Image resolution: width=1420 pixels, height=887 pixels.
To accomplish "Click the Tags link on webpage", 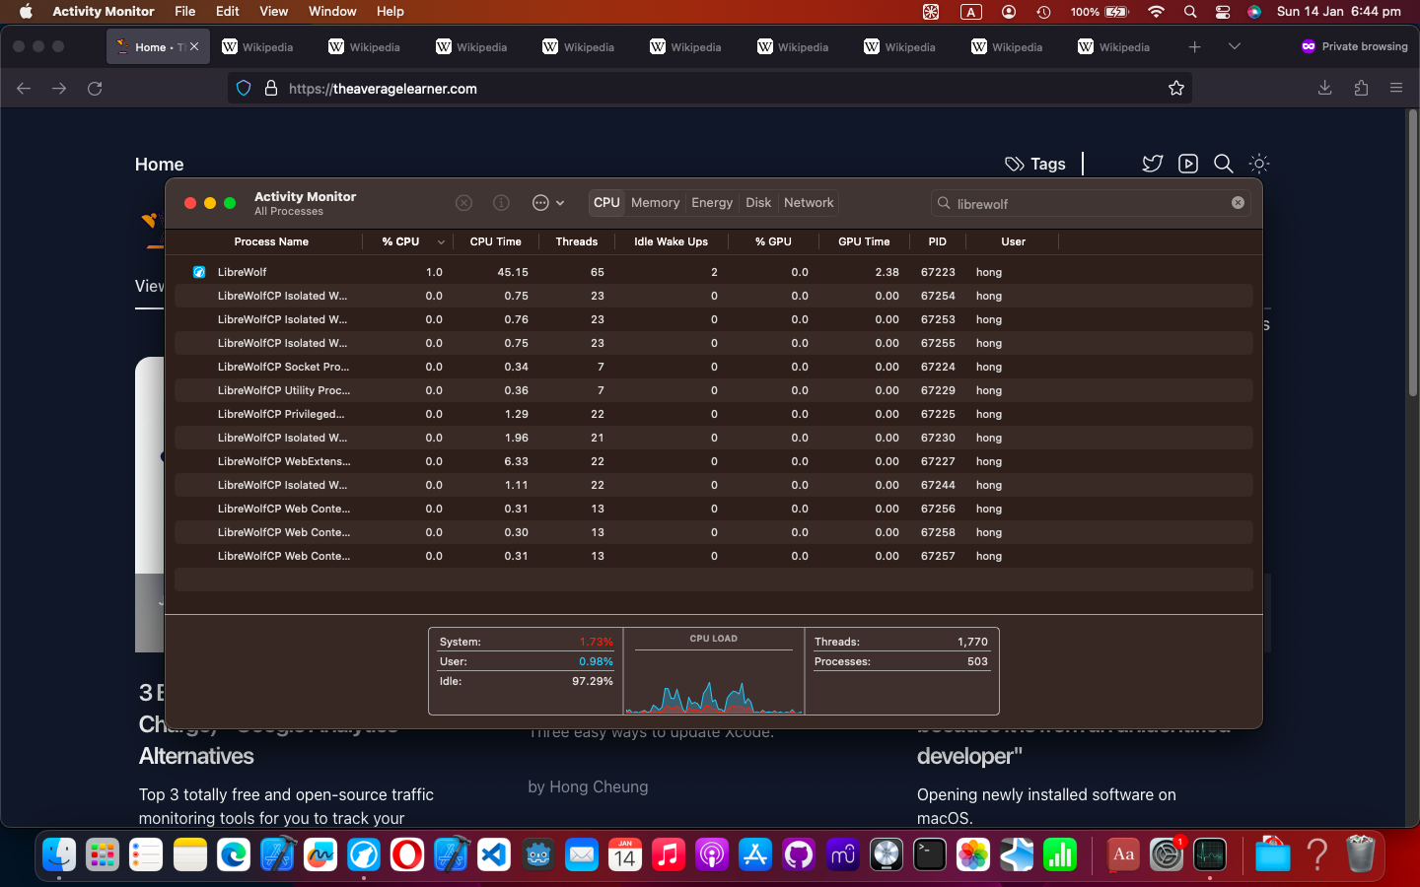I will point(1035,164).
